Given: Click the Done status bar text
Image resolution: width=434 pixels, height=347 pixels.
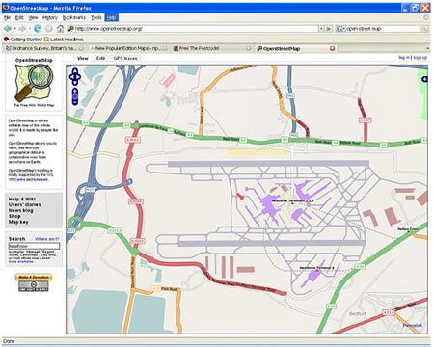Looking at the screenshot, I should [9, 341].
